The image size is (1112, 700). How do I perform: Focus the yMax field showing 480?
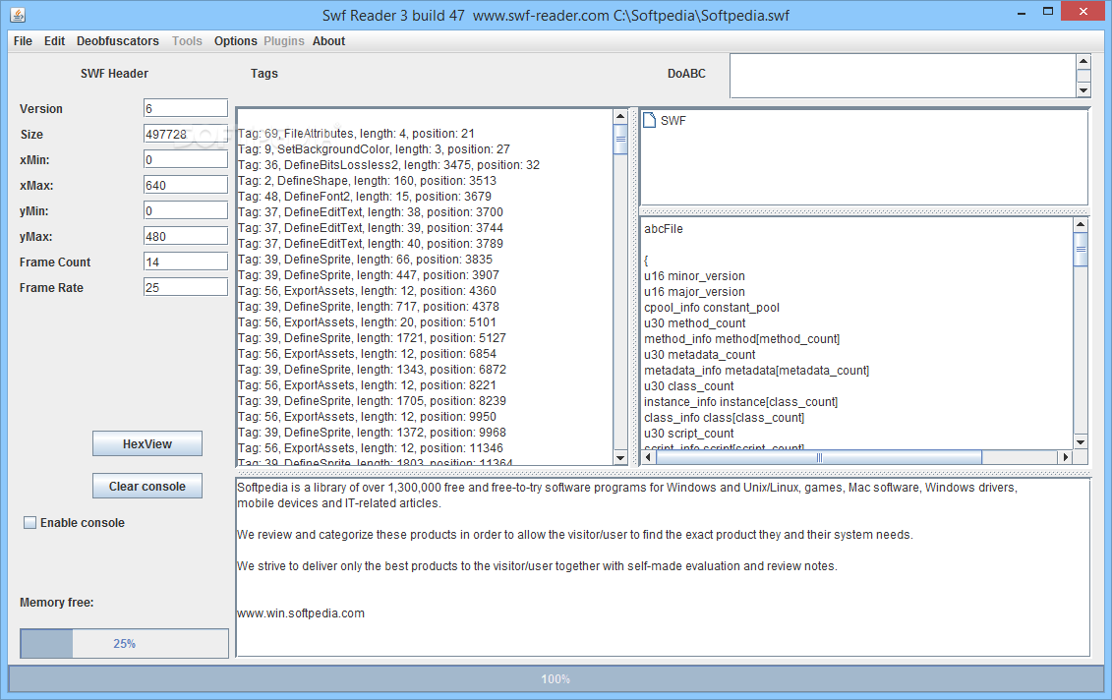coord(186,235)
